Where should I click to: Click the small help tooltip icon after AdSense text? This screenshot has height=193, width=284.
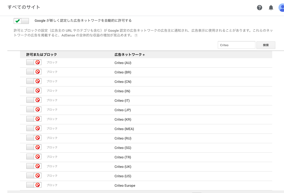coord(136,35)
